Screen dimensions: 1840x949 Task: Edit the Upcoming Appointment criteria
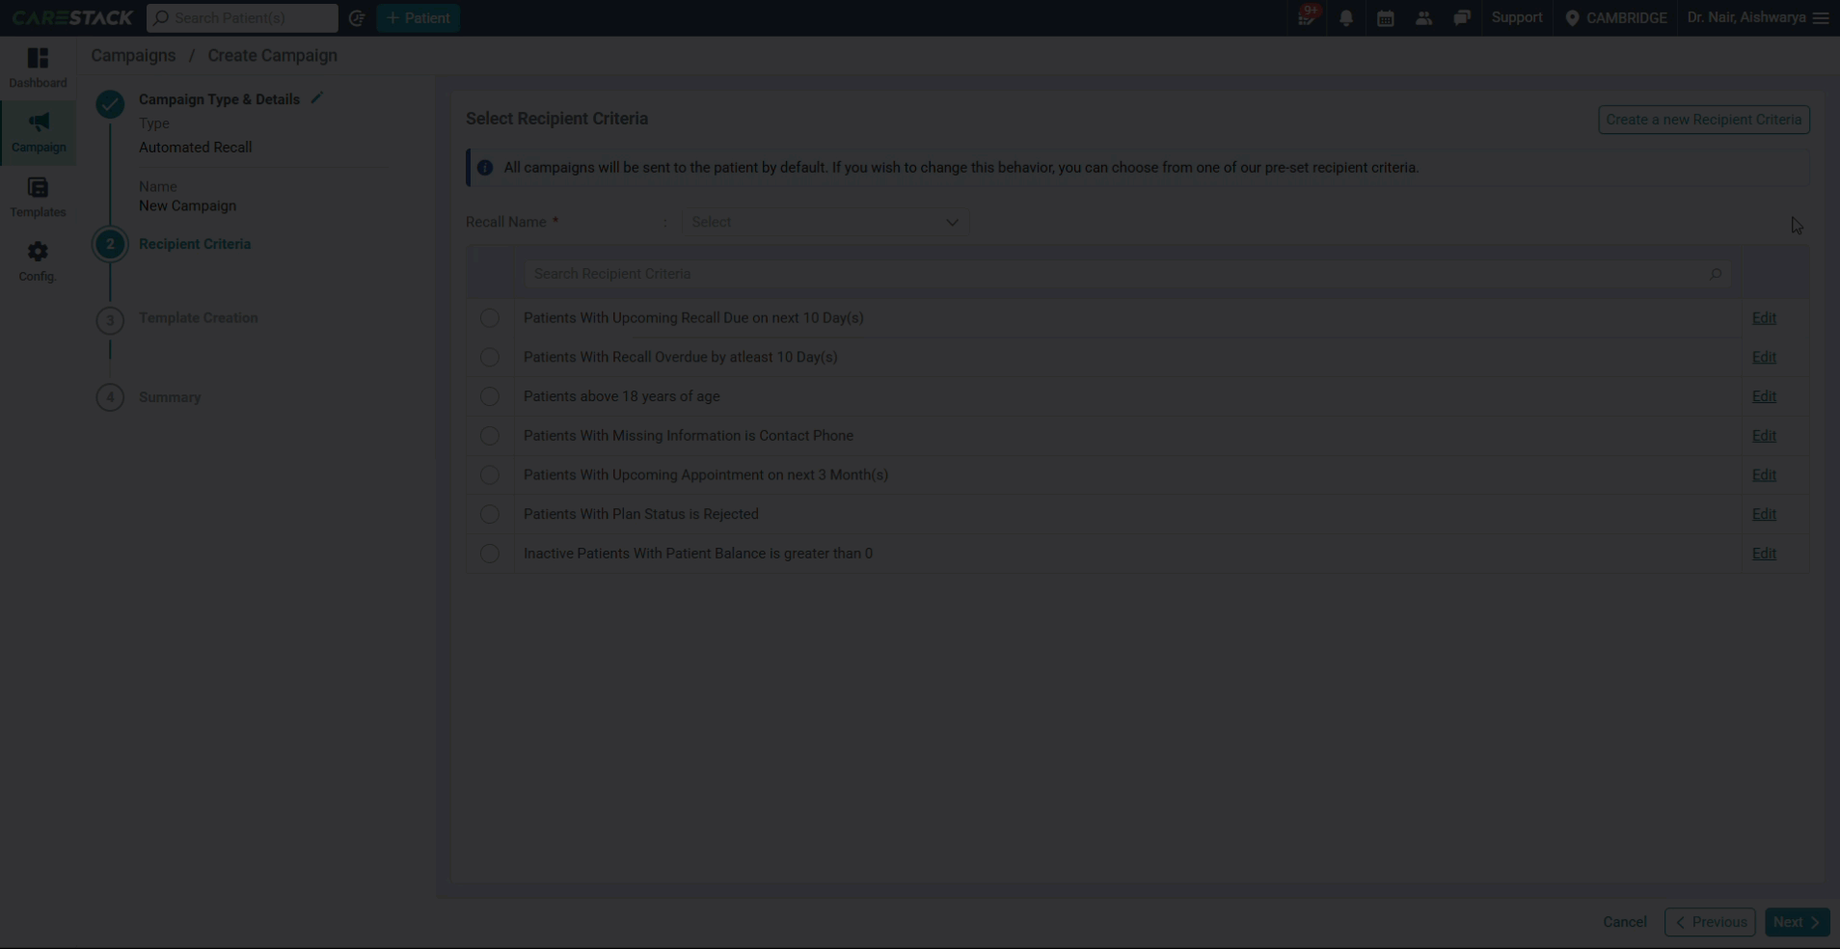pos(1764,474)
